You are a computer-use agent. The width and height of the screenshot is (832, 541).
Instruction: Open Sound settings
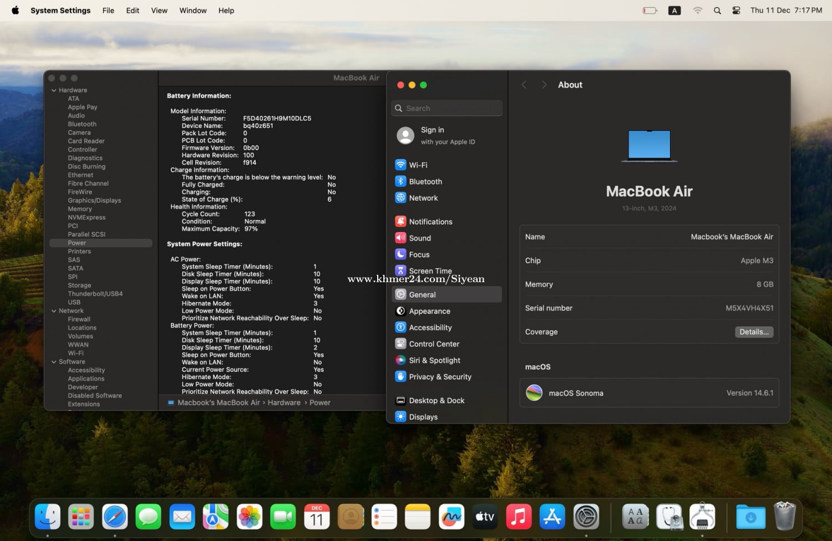click(x=419, y=238)
